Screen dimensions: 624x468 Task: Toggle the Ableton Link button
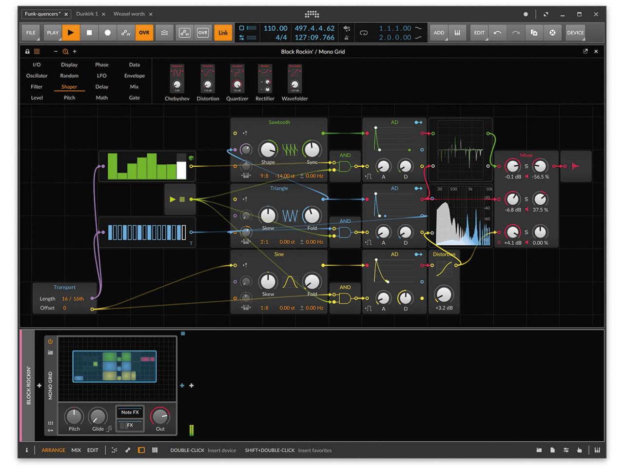click(x=223, y=33)
